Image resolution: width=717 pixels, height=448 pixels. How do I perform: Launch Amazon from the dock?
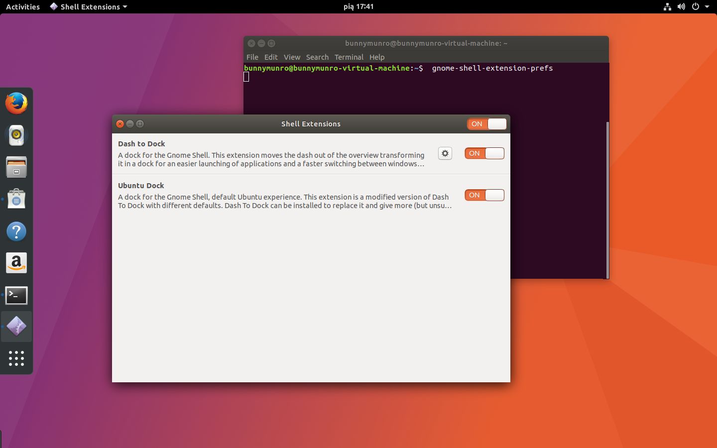point(16,263)
